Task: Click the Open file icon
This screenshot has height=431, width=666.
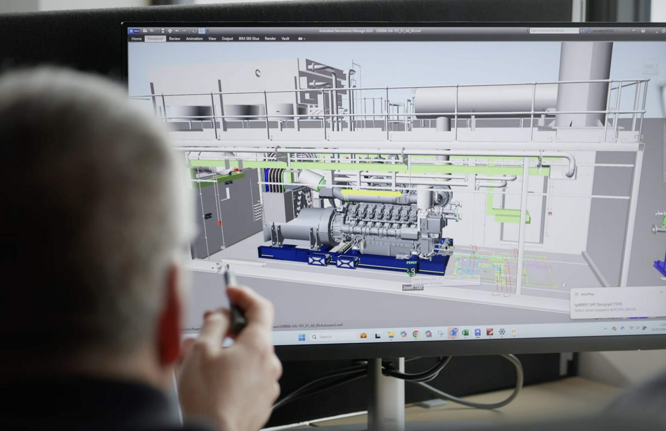Action: (x=152, y=31)
